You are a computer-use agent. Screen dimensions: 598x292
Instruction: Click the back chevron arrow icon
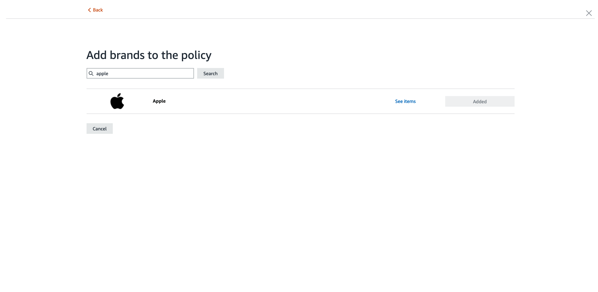click(x=89, y=10)
